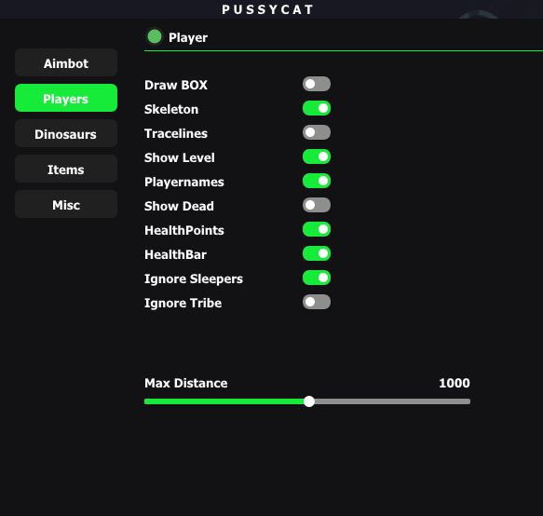Screen dimensions: 543x516
Task: Click the Player section header label
Action: (188, 37)
